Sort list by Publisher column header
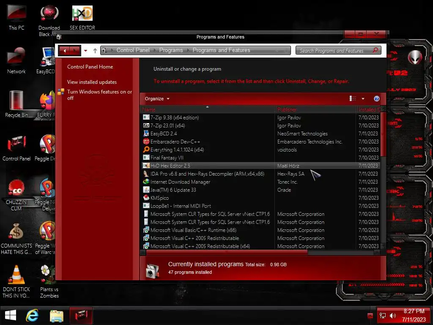The width and height of the screenshot is (433, 325). click(315, 110)
